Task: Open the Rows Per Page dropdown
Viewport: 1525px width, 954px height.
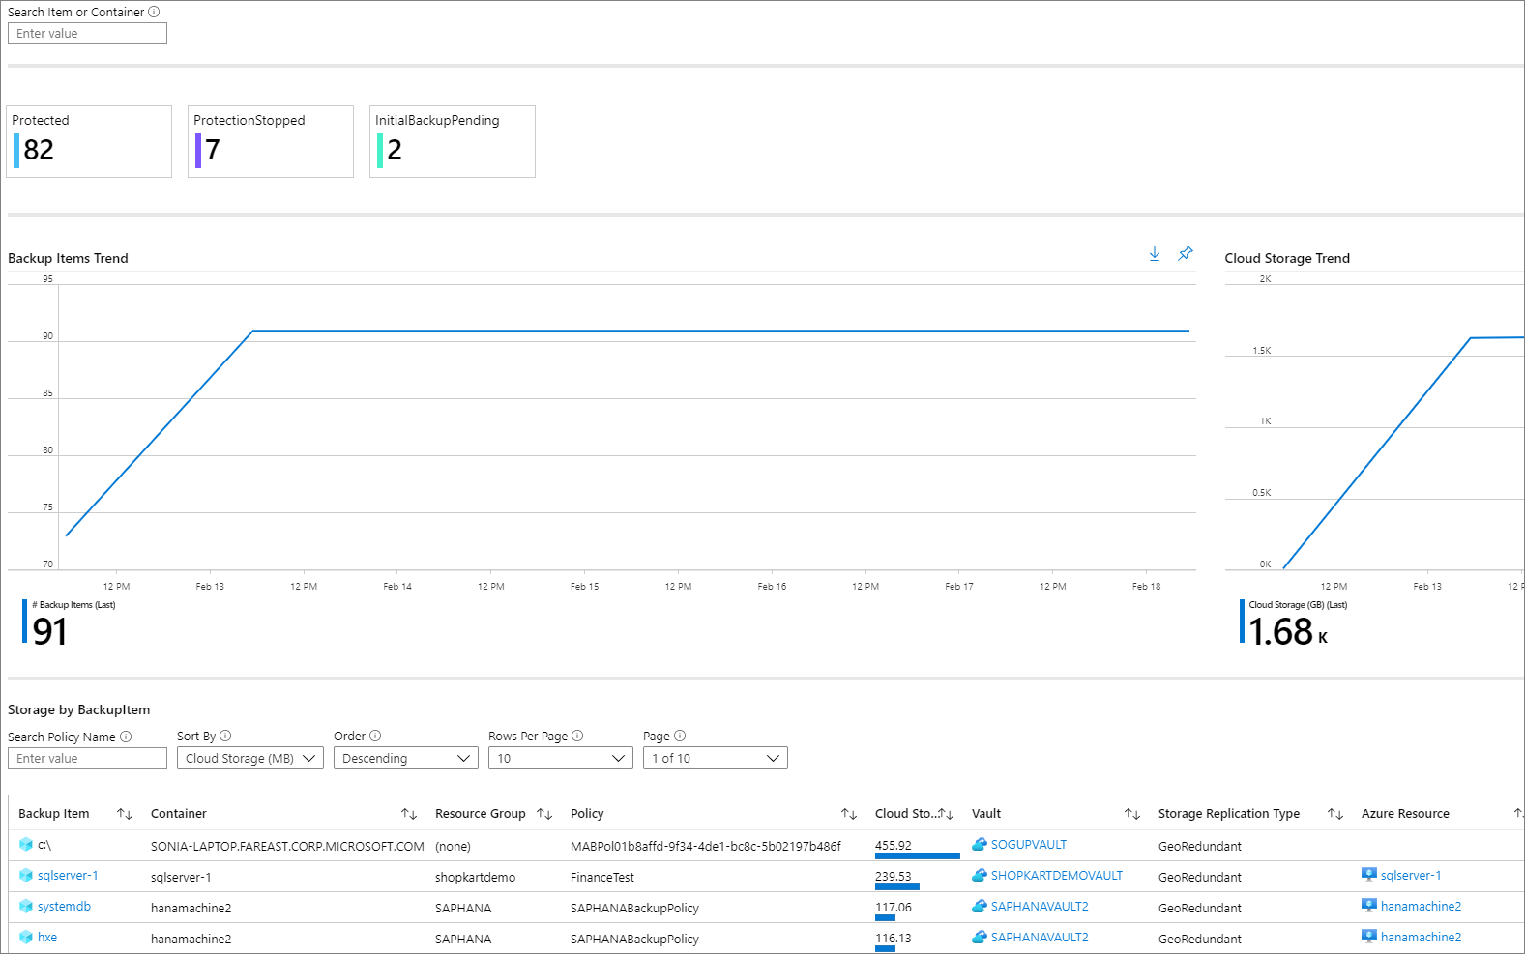Action: point(560,759)
